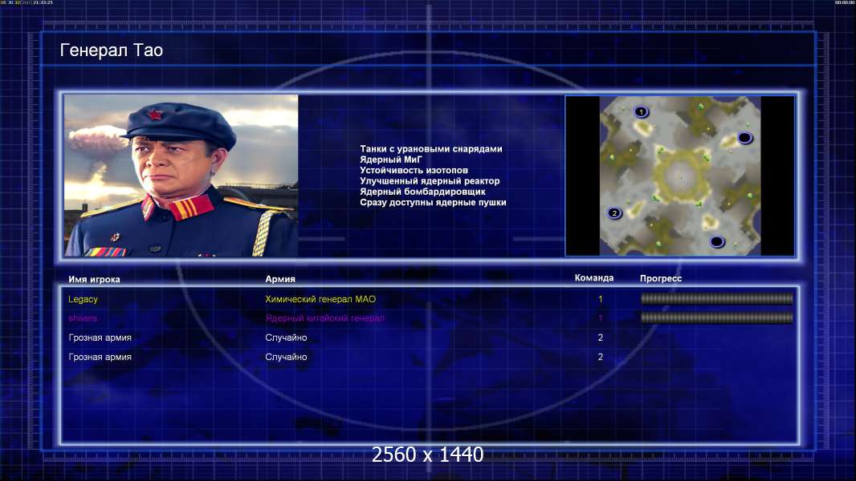The width and height of the screenshot is (856, 481).
Task: Select player name "Legacy"
Action: (83, 299)
